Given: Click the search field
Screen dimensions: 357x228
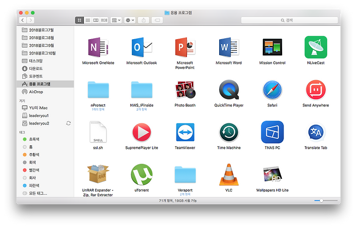Looking at the screenshot, I should [x=290, y=20].
